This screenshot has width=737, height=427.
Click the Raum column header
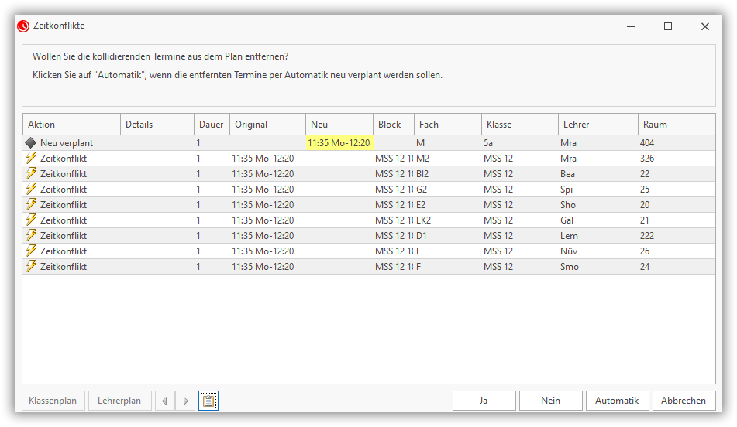pos(676,125)
